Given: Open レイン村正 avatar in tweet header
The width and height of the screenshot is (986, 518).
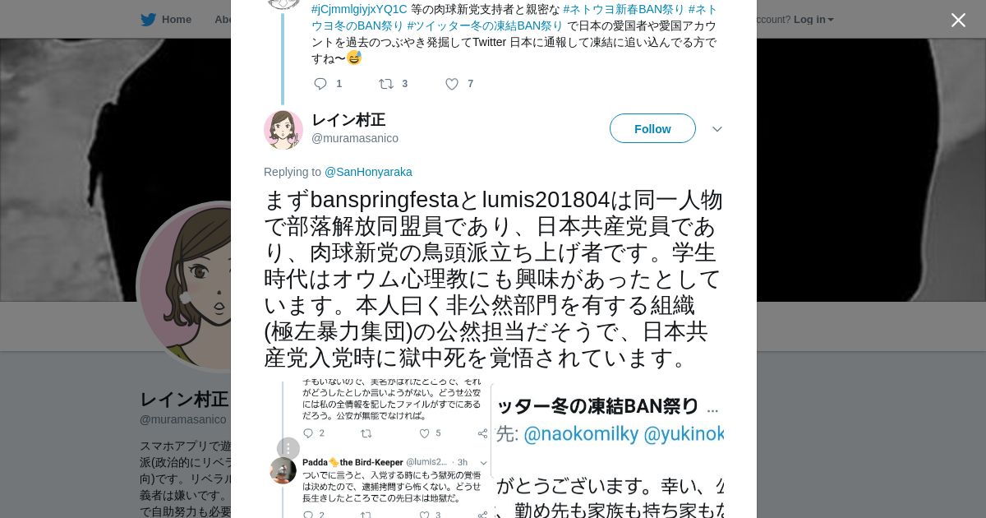Looking at the screenshot, I should pyautogui.click(x=283, y=130).
